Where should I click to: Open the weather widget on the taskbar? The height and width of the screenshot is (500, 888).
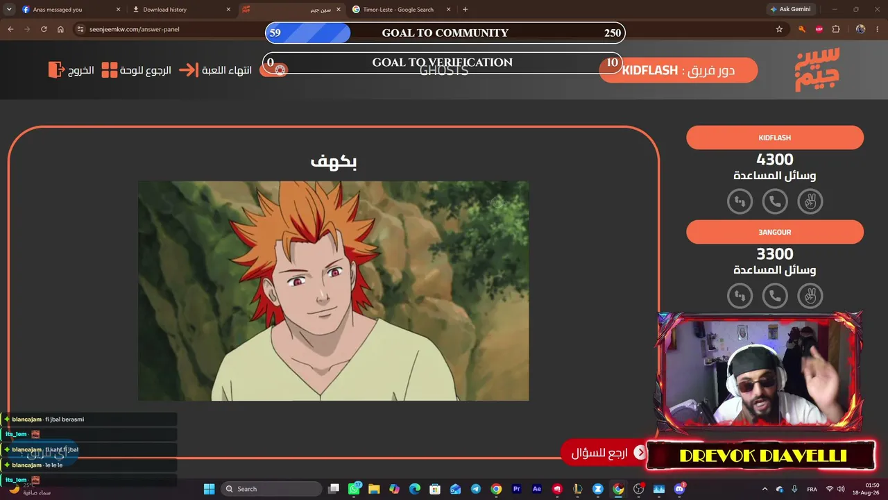[x=28, y=489]
